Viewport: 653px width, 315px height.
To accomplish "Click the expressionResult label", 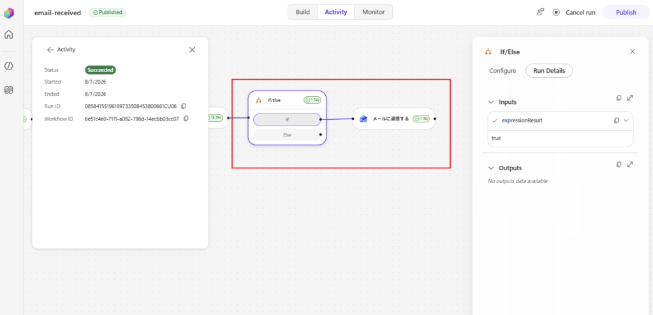I will pos(522,121).
